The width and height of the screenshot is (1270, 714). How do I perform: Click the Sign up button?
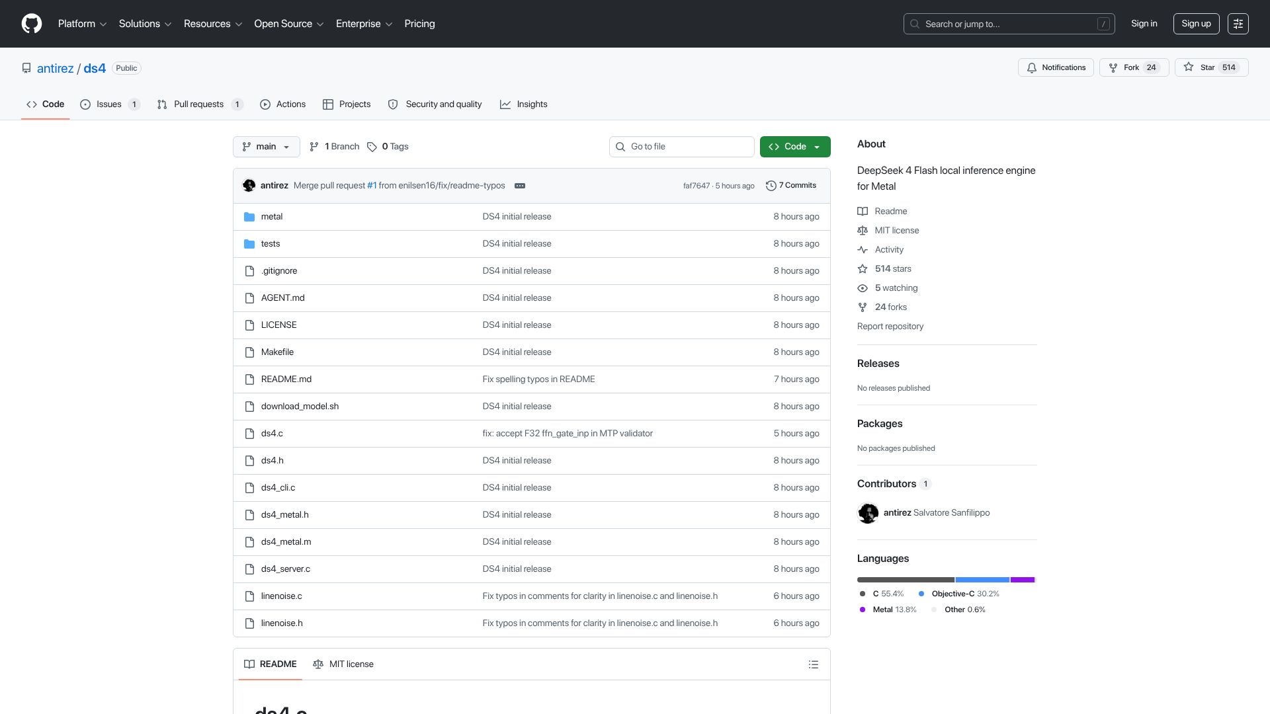point(1196,24)
